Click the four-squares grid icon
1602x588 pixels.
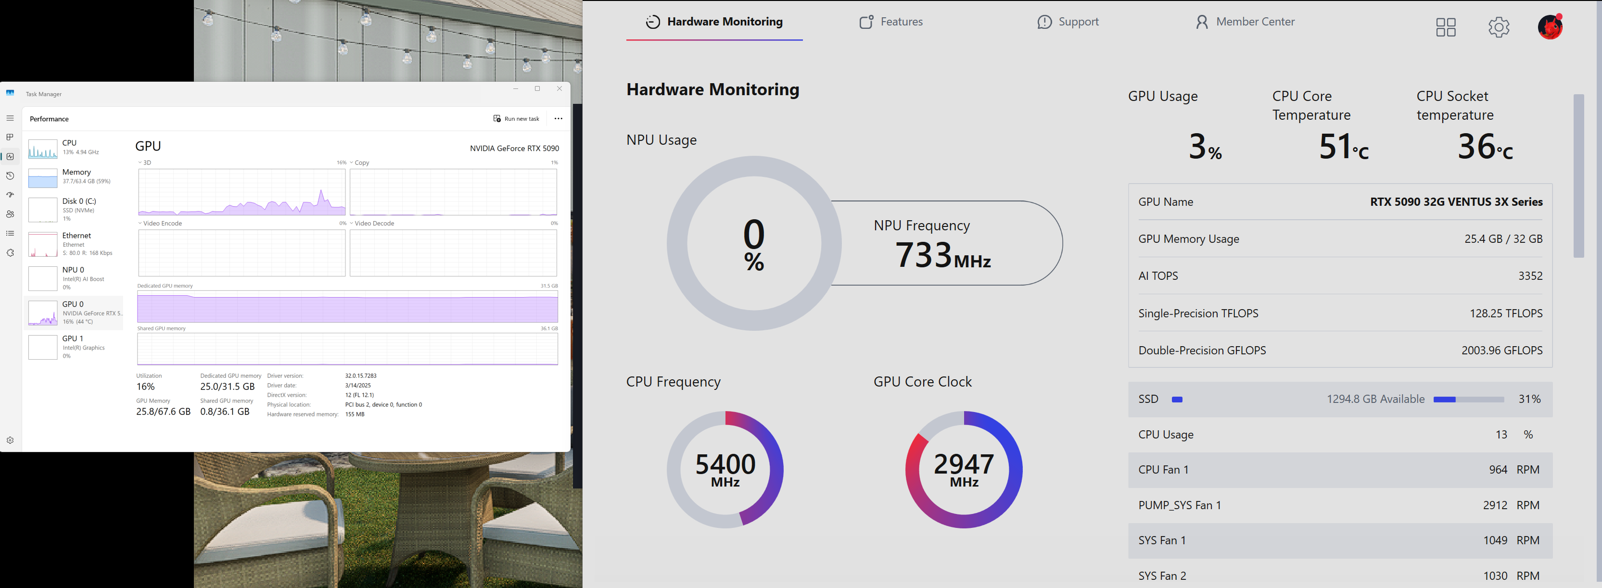coord(1446,27)
